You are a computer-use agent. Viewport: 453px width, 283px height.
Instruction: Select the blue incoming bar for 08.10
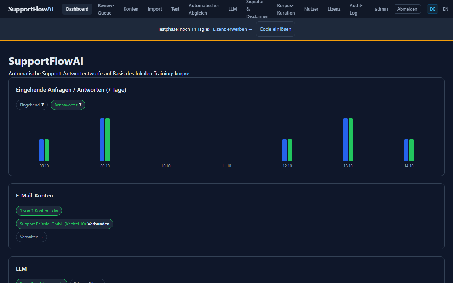41,150
